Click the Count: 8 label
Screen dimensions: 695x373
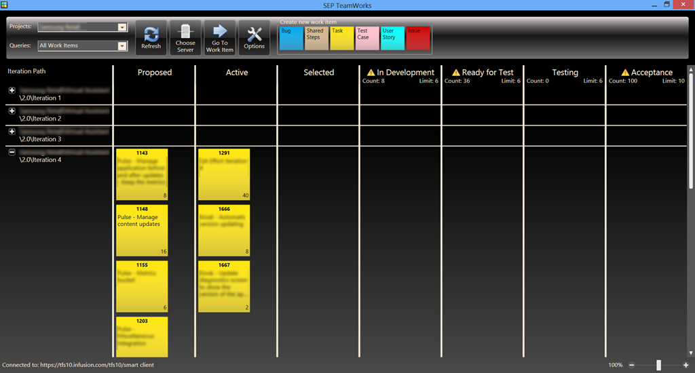coord(373,81)
